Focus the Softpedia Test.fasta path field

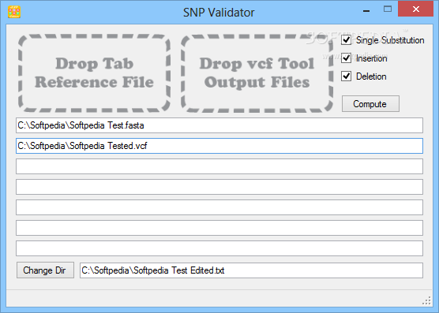tap(219, 125)
